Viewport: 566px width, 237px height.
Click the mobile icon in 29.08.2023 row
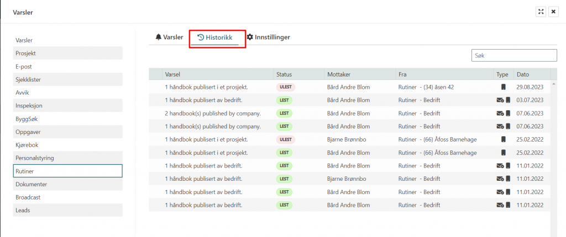click(x=503, y=87)
